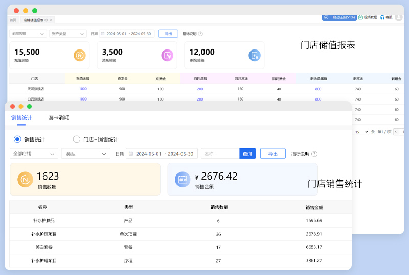Open the 15-per-page size dropdown

pyautogui.click(x=361, y=132)
